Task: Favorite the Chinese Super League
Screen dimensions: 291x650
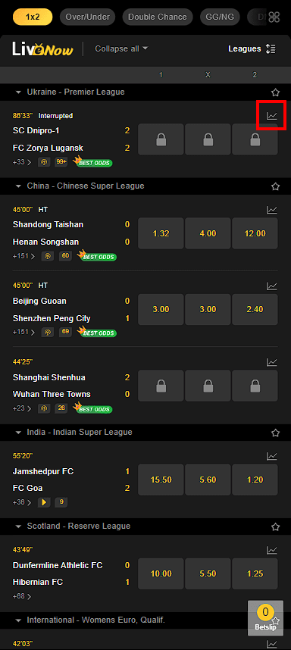Action: pos(275,186)
